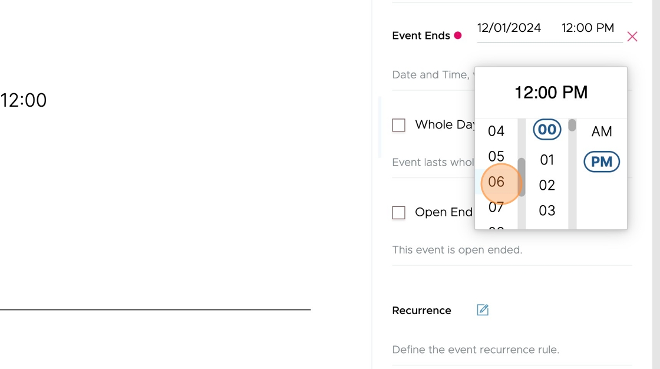
Task: Choose minute 01 in minute column
Action: pos(547,160)
